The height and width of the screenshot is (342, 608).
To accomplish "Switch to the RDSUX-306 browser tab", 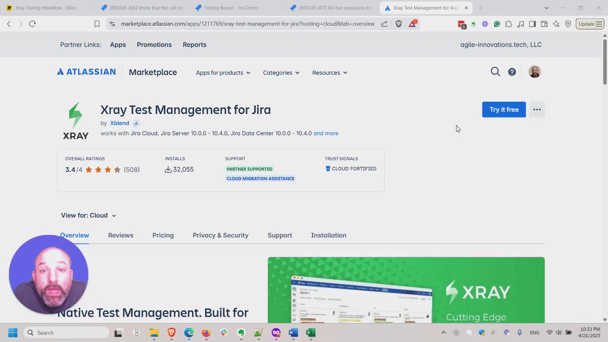I will click(142, 8).
